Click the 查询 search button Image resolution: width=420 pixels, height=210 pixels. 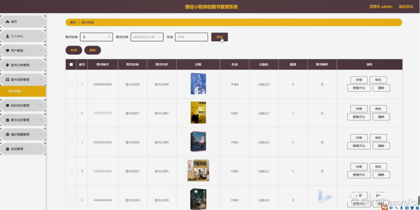(219, 37)
